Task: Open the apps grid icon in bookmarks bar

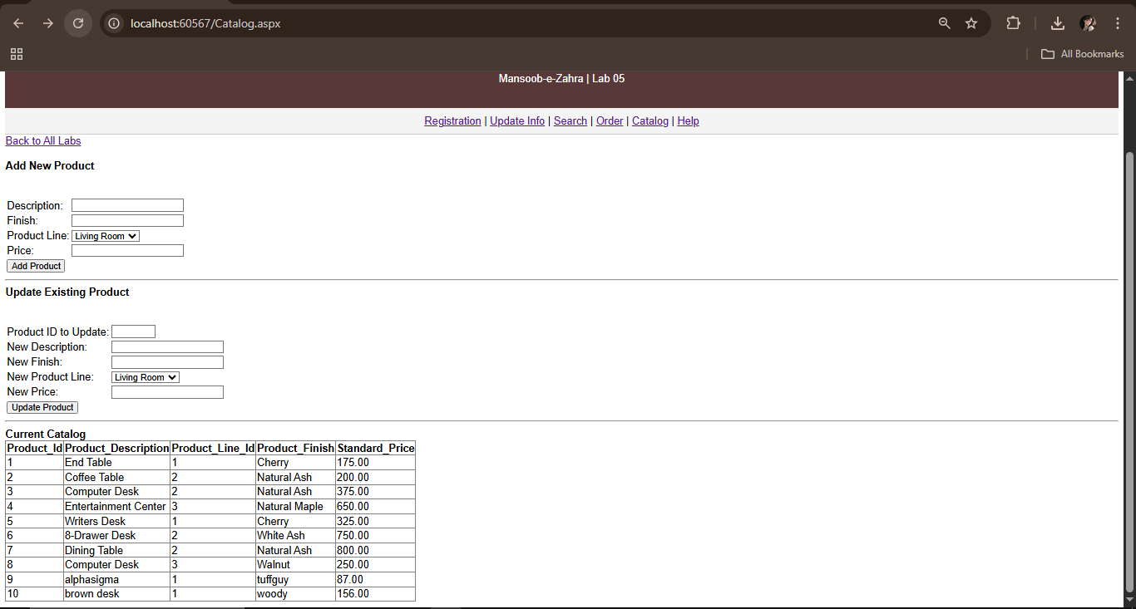Action: point(17,54)
